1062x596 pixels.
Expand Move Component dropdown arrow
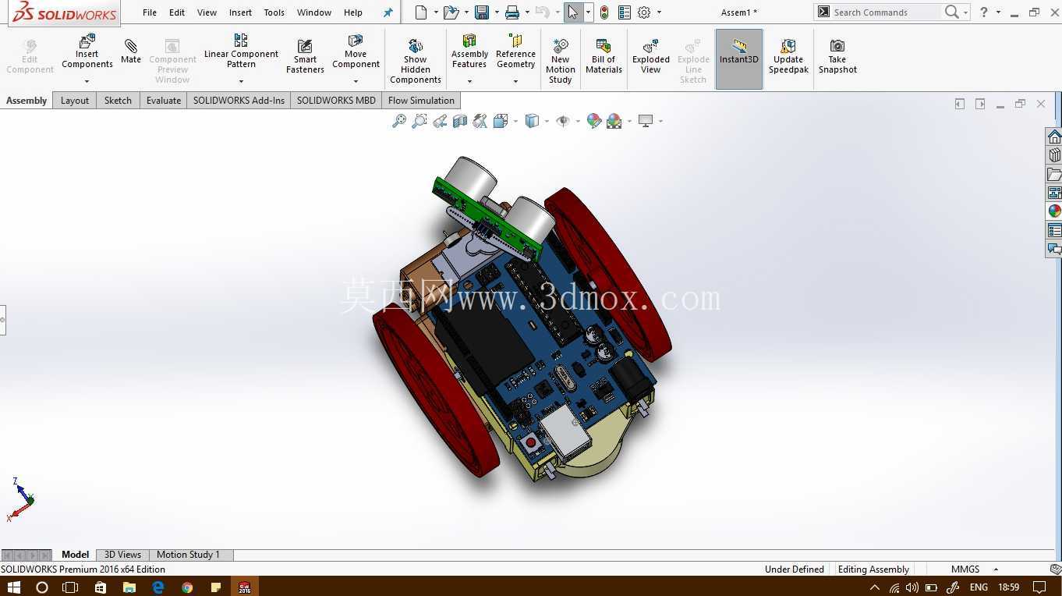tap(356, 81)
